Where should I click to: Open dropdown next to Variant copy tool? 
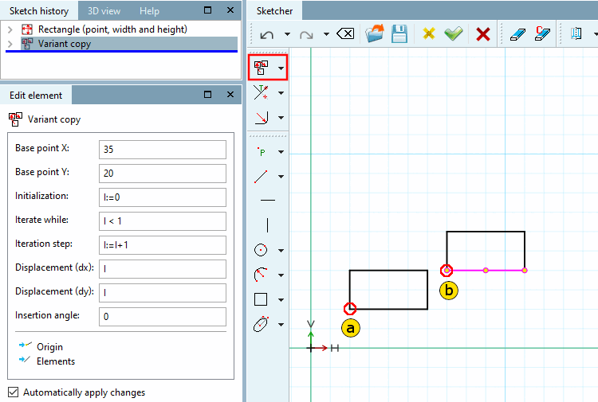click(281, 68)
